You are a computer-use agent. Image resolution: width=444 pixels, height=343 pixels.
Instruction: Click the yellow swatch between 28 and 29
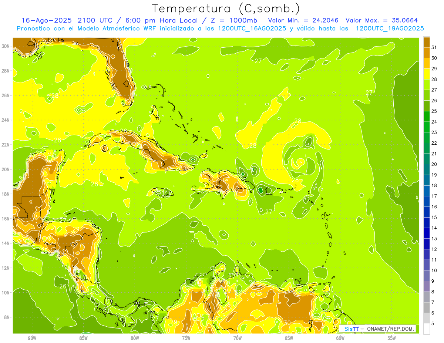point(427,74)
